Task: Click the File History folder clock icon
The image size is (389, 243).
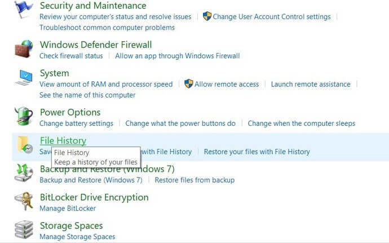Action: (25, 145)
